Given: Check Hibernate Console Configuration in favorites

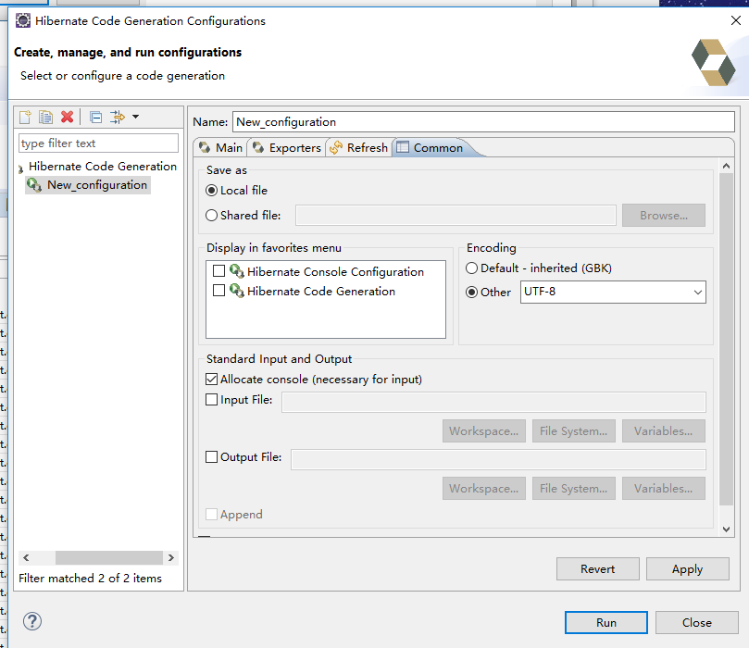Looking at the screenshot, I should pos(218,271).
